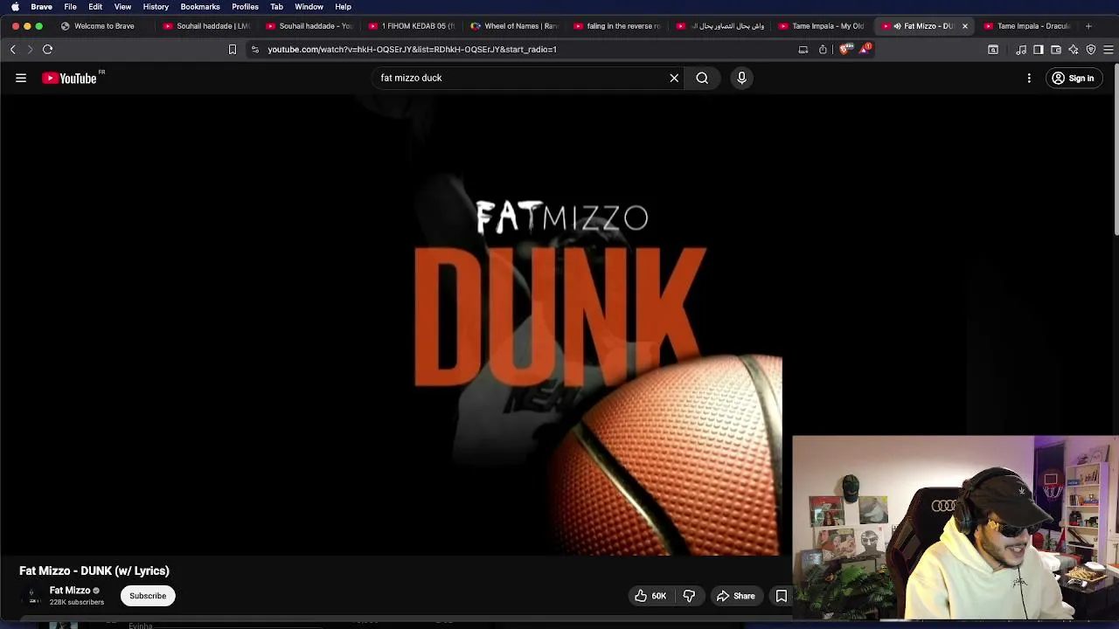Open the cast/install screen icon in address bar

coord(803,50)
